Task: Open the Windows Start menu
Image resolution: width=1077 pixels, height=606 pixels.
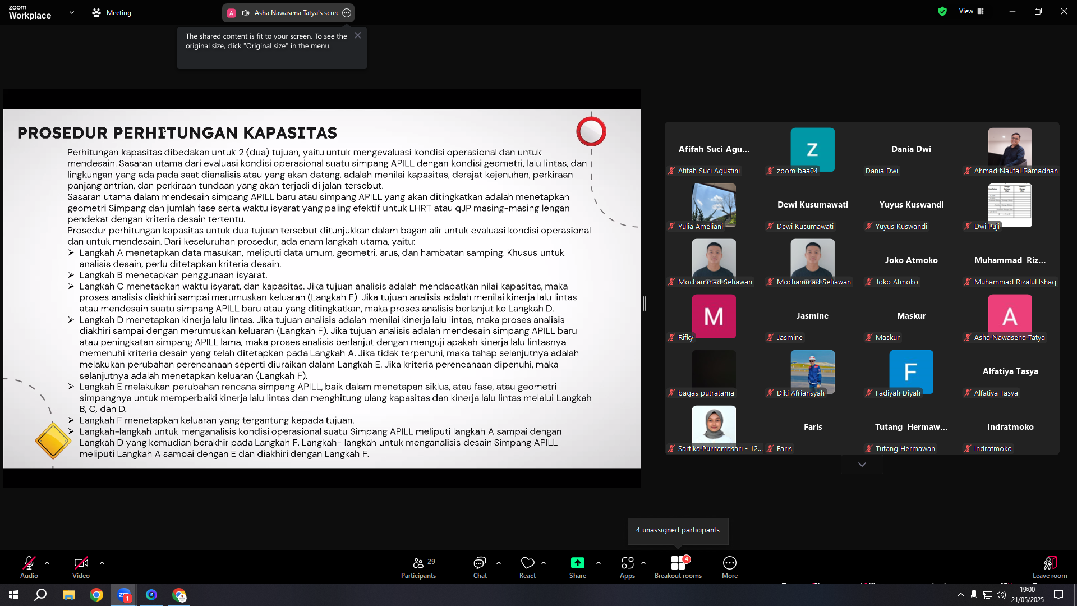Action: click(x=13, y=595)
